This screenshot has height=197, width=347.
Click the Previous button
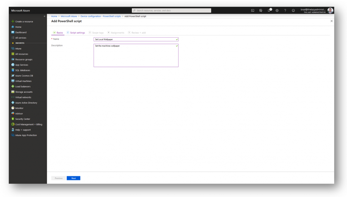(x=59, y=178)
